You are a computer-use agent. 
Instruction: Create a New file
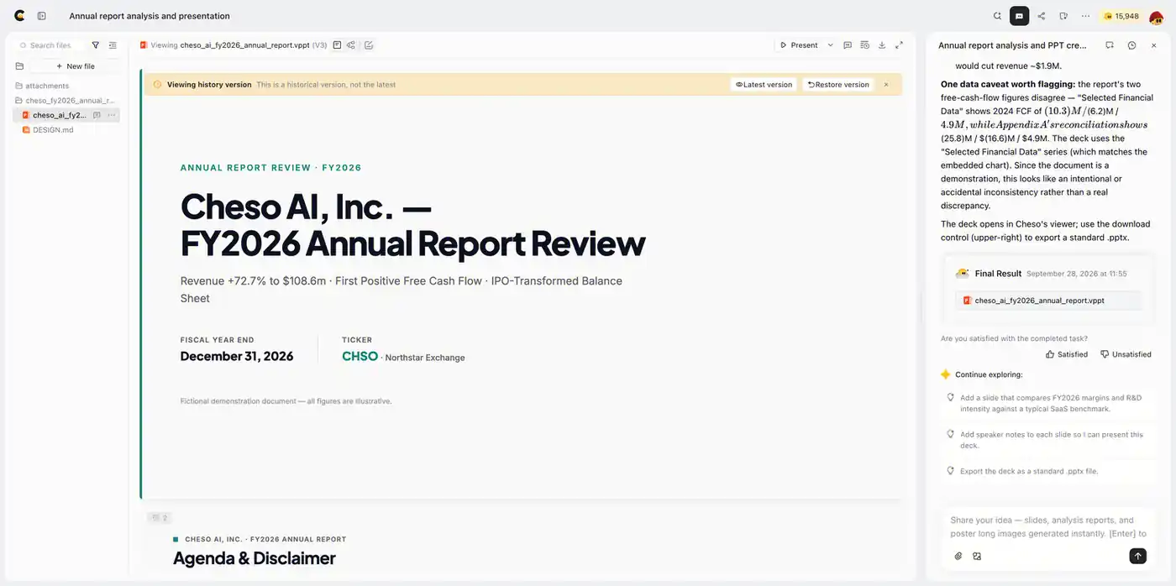76,66
